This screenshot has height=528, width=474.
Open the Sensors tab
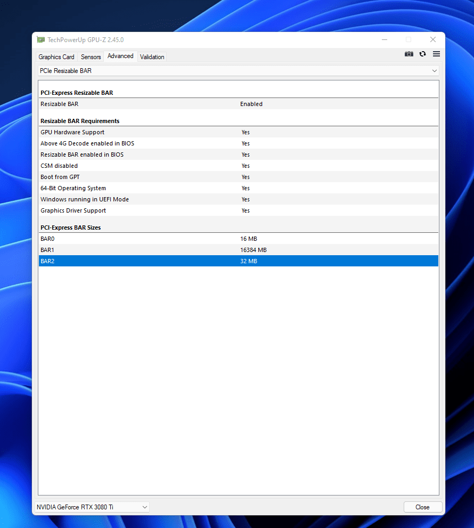[x=91, y=57]
